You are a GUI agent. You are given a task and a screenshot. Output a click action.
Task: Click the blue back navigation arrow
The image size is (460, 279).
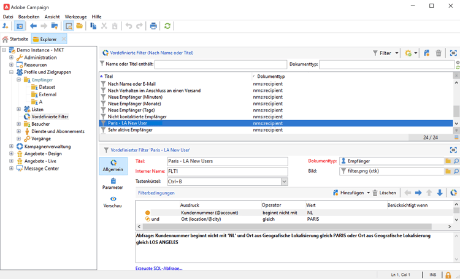pyautogui.click(x=33, y=26)
